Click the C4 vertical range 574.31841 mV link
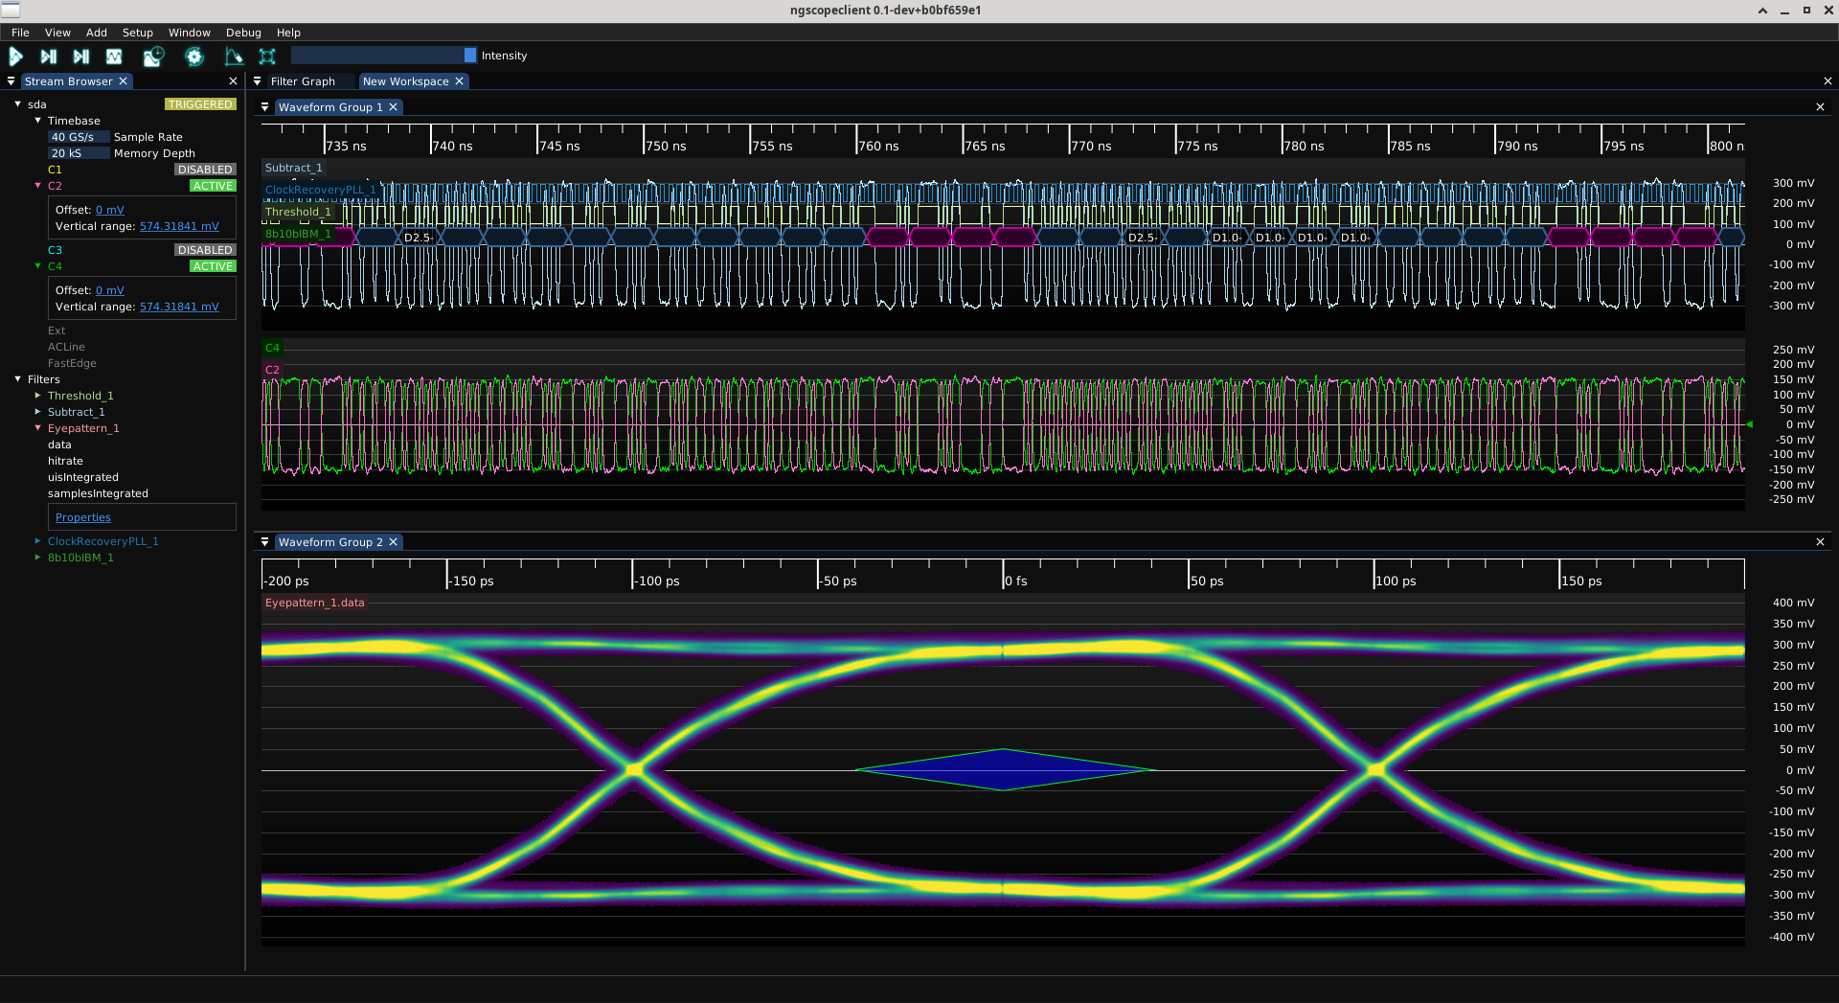 [x=179, y=307]
